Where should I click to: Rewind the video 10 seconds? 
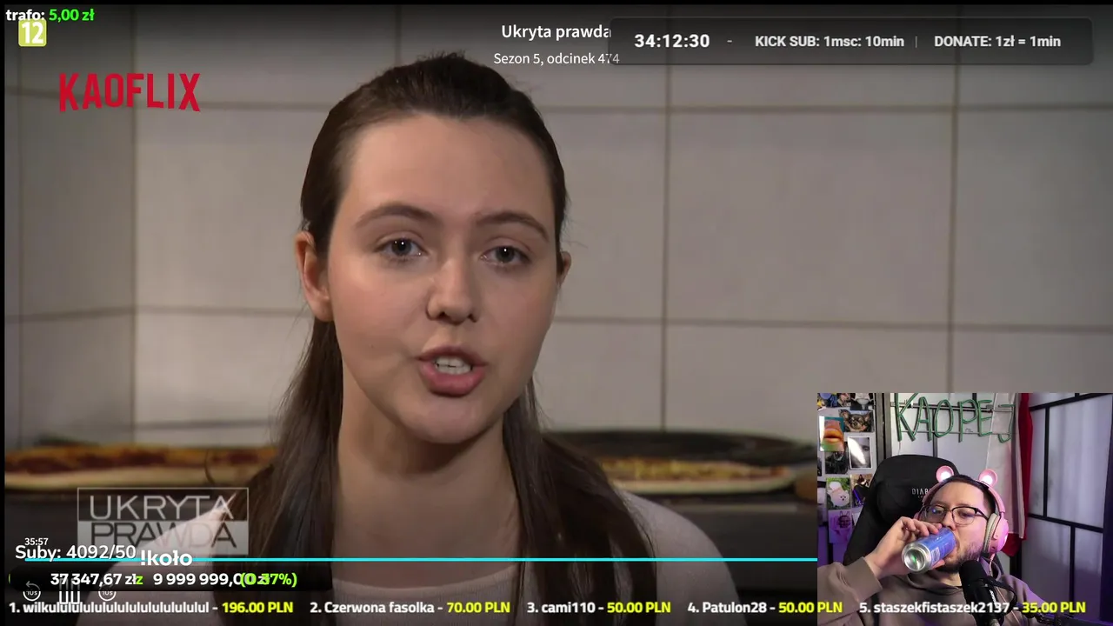tap(31, 593)
